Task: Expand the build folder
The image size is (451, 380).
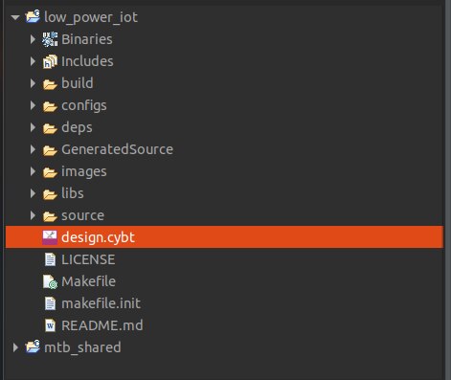Action: coord(33,83)
